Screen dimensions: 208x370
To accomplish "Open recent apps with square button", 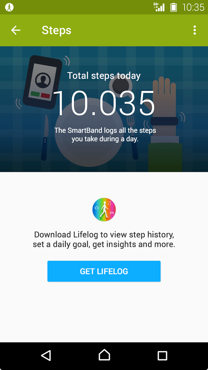I will pyautogui.click(x=162, y=356).
